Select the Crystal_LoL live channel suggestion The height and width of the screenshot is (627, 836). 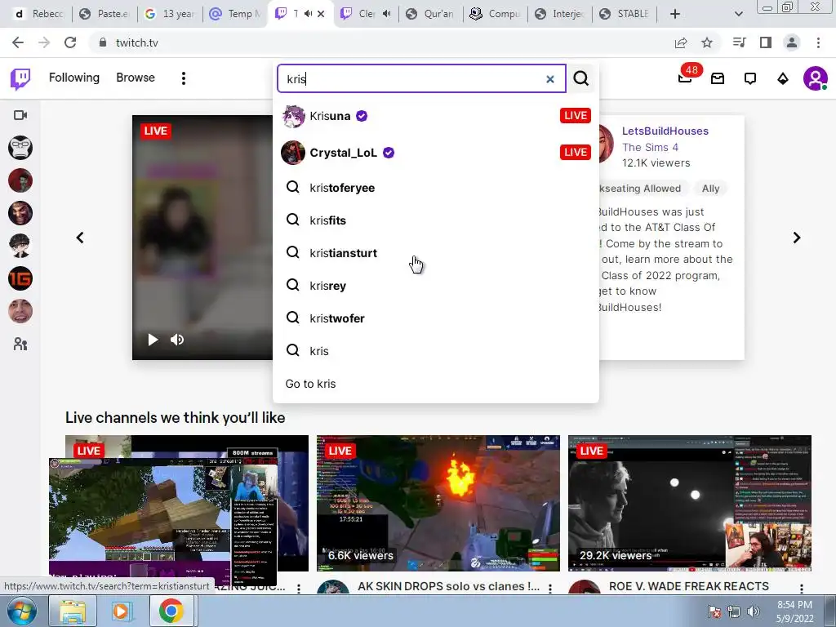[x=436, y=153]
